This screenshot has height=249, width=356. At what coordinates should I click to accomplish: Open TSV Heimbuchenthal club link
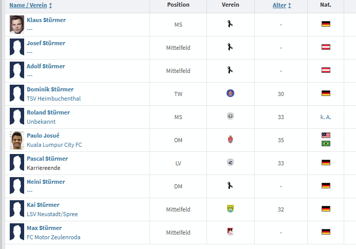coord(54,99)
